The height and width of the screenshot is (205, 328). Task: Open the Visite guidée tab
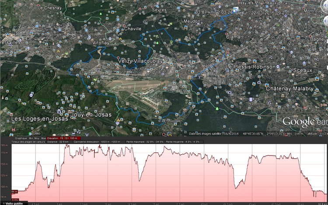point(14,203)
